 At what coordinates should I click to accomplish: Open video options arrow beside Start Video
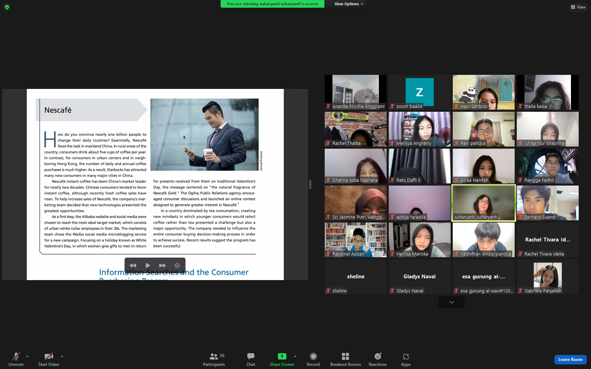point(62,356)
